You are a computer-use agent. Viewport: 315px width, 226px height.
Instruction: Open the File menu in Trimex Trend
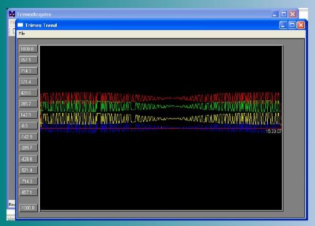coord(21,33)
